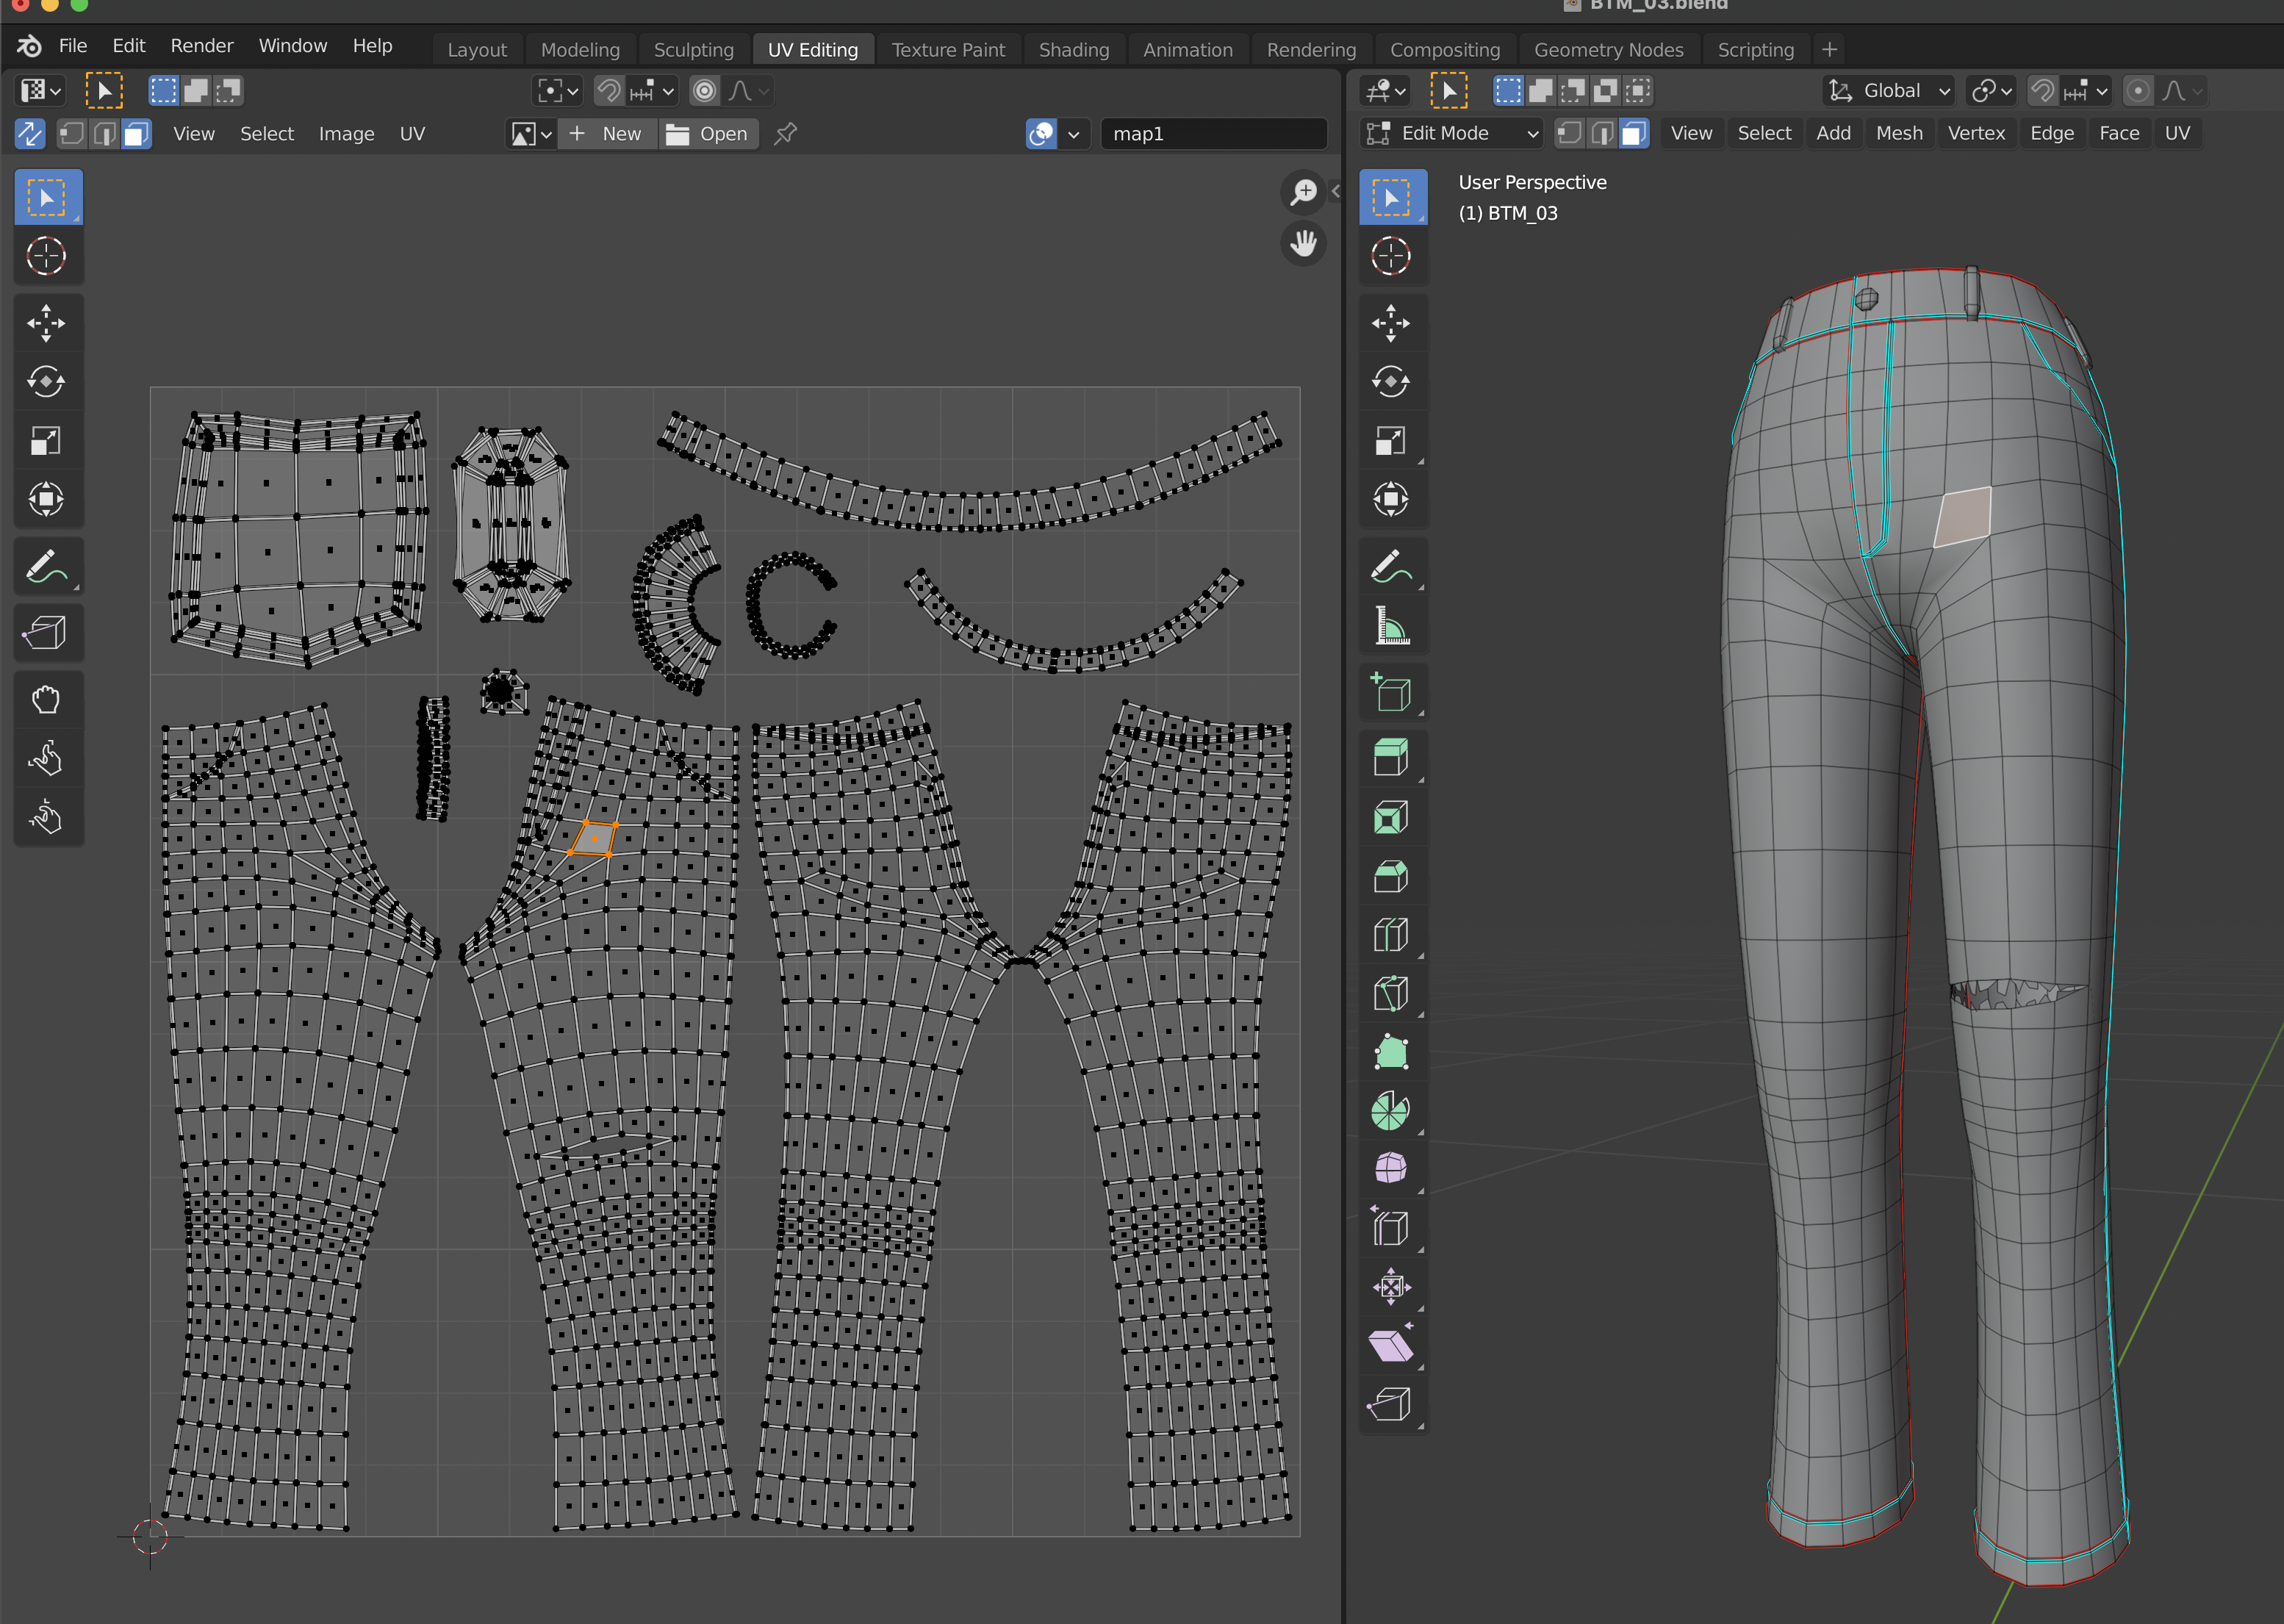Select the Transform tool in 3D viewport

point(1392,499)
